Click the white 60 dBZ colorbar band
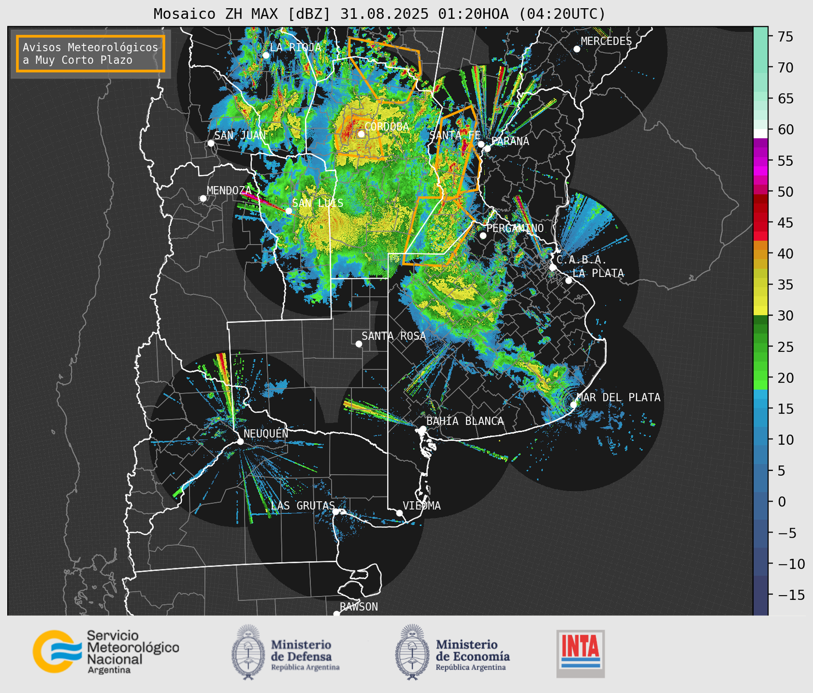The height and width of the screenshot is (693, 813). point(760,133)
